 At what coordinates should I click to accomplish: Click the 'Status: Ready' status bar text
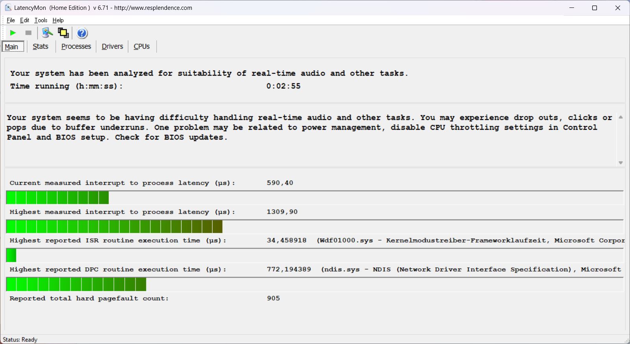[x=20, y=340]
